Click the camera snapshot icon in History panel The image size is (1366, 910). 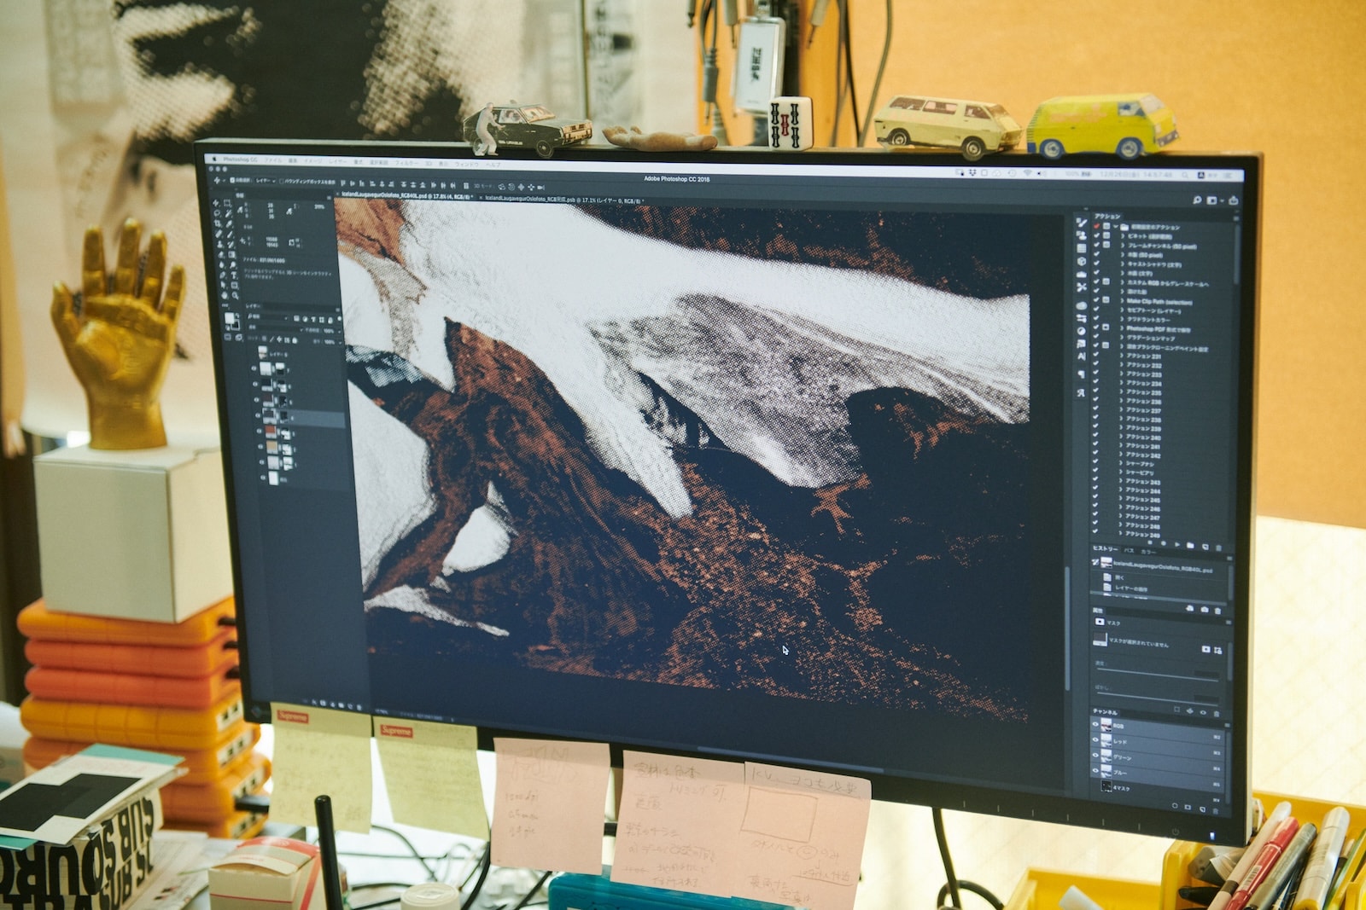click(1204, 609)
